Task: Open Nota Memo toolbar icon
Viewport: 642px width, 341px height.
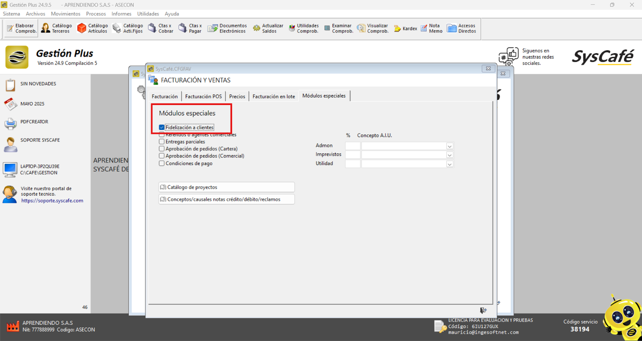Action: [x=431, y=28]
